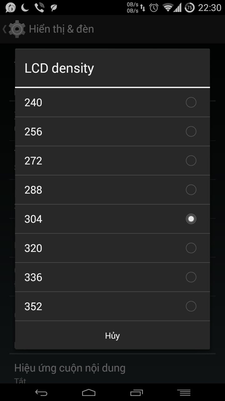Tap the Wi-Fi signal status icon

coord(168,8)
